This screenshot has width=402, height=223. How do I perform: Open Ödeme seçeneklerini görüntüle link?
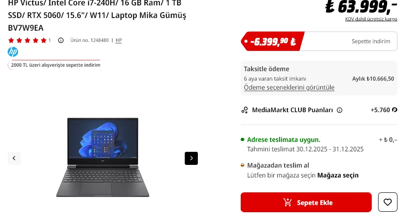(289, 87)
